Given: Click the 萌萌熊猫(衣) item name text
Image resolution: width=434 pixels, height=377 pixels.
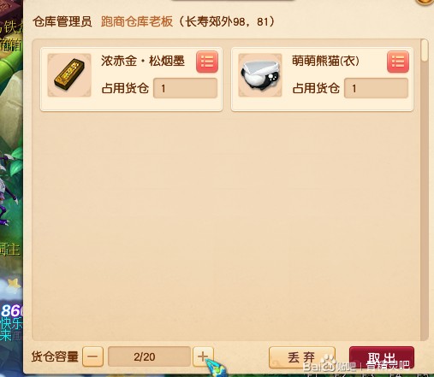Looking at the screenshot, I should (325, 61).
